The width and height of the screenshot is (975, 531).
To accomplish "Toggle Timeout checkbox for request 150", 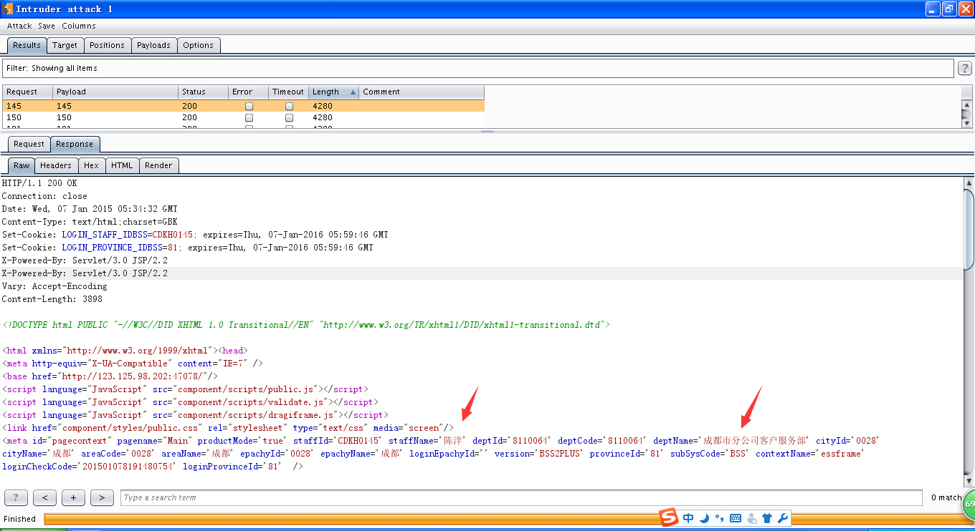I will click(289, 117).
